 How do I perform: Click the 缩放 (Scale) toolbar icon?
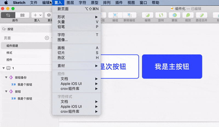point(188,15)
